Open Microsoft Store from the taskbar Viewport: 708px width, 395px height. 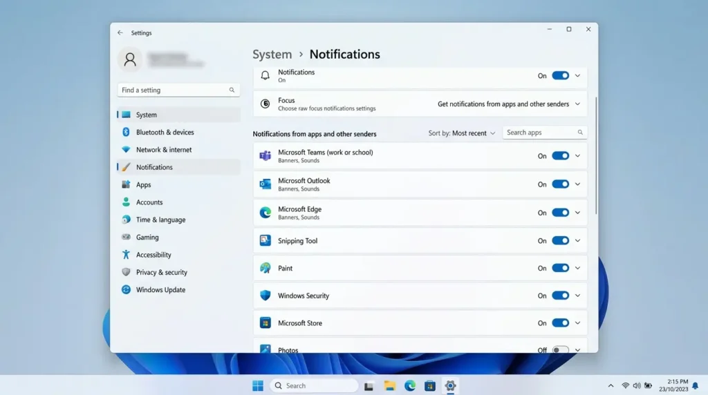click(430, 385)
